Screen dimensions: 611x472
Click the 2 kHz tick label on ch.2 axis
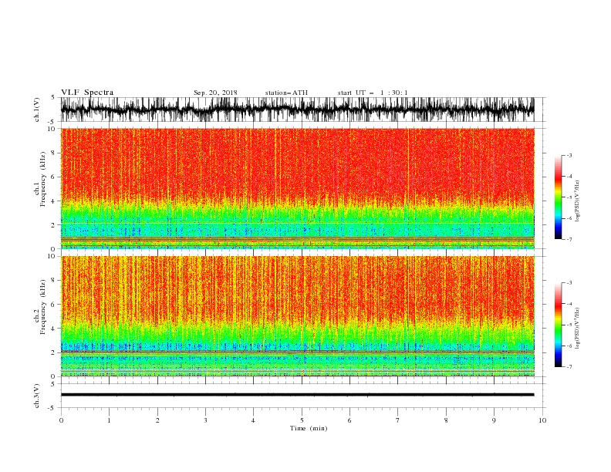(53, 352)
